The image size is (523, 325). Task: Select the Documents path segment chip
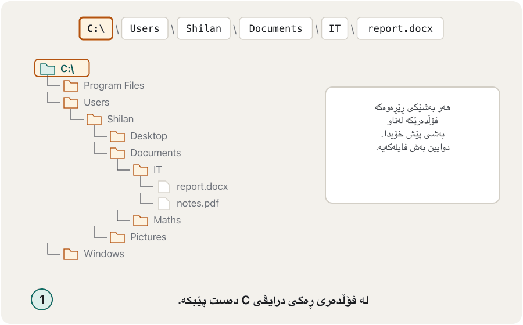[x=276, y=28]
